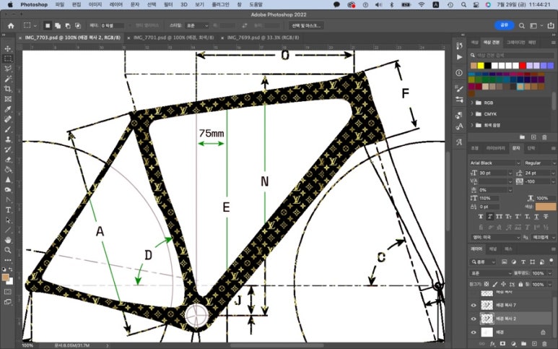Pick the yellow swatch in Swatches
This screenshot has height=349, width=558.
point(481,66)
